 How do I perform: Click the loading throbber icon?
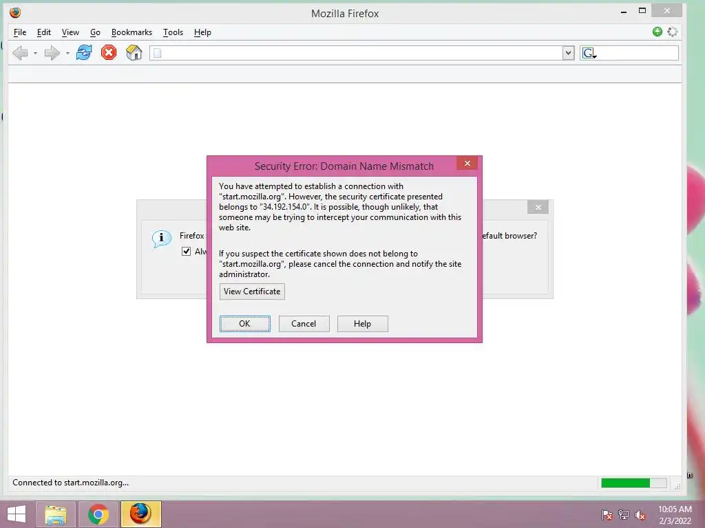click(x=673, y=32)
